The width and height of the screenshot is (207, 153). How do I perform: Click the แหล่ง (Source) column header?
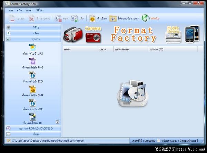point(80,49)
